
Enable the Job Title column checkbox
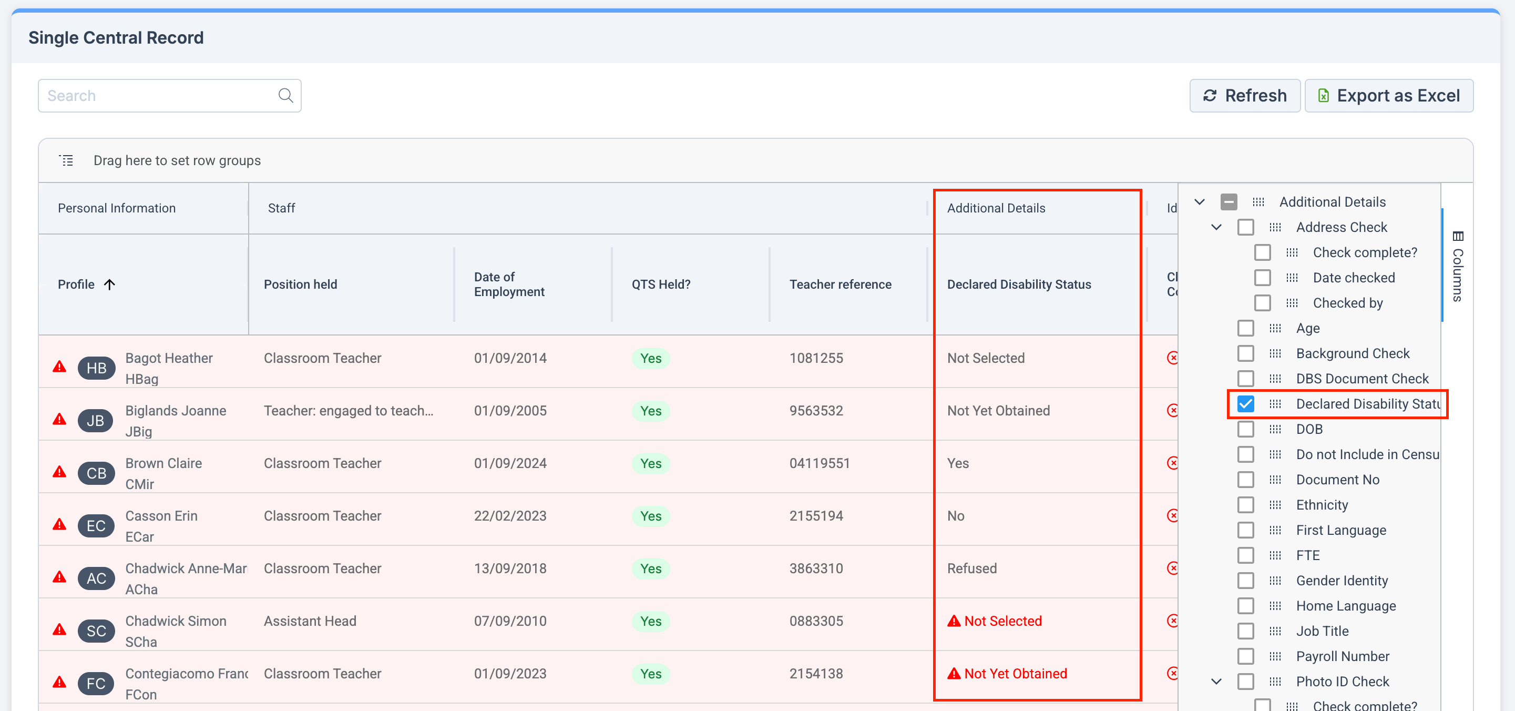pos(1246,631)
